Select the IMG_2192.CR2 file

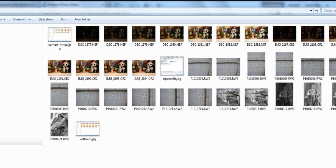(x=88, y=68)
